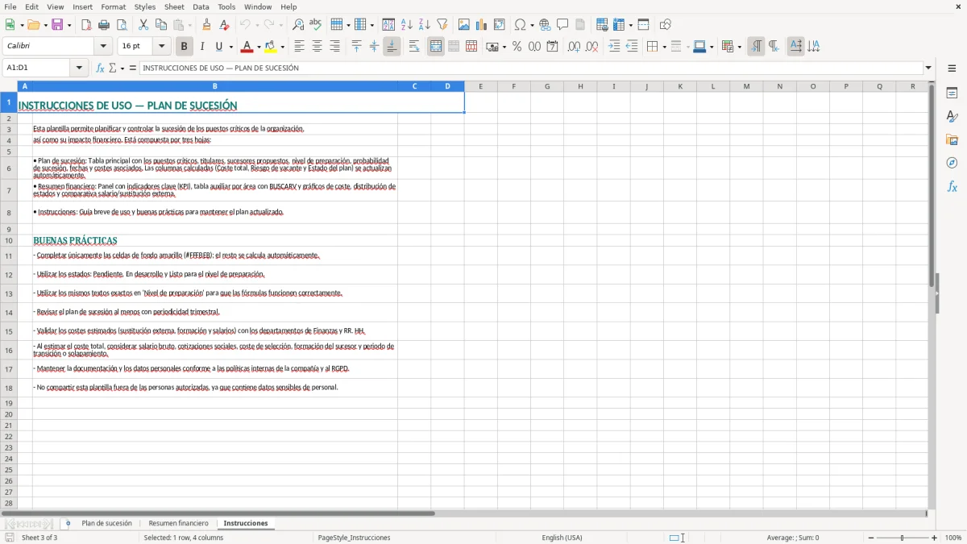The image size is (967, 544).
Task: Toggle Merge and Center Cells
Action: pyautogui.click(x=436, y=47)
